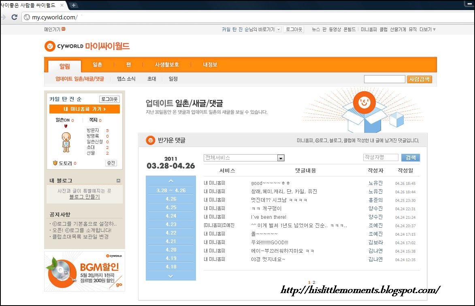Switch to the 일촌 tab
475x306 pixels.
point(97,64)
